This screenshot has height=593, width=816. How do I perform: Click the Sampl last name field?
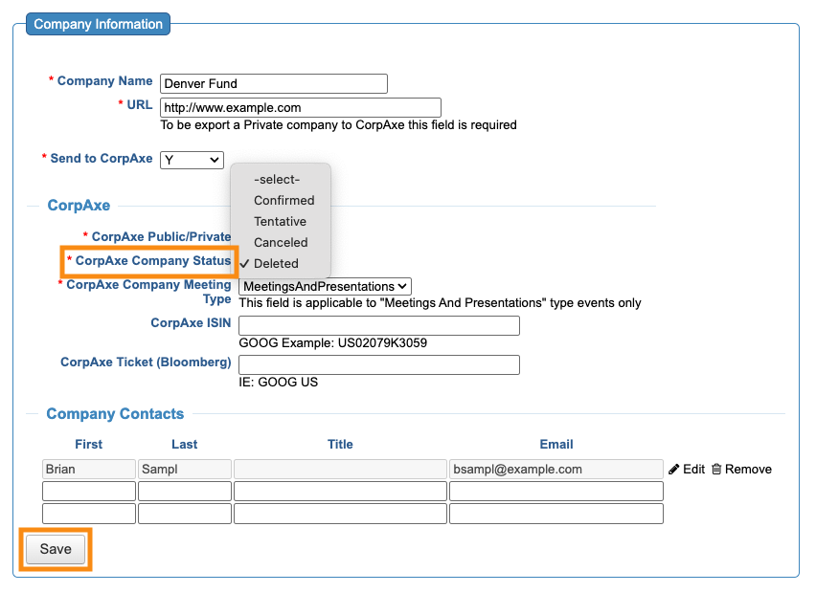point(185,470)
